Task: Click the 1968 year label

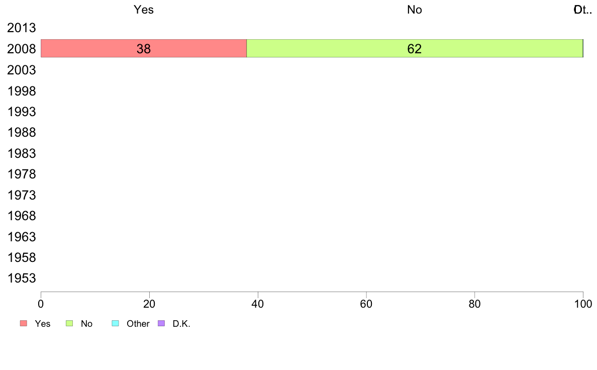Action: click(21, 216)
